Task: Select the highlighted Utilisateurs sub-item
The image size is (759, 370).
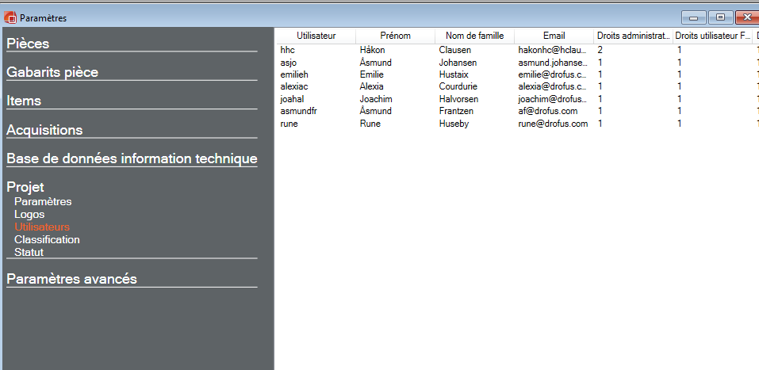Action: pyautogui.click(x=42, y=227)
